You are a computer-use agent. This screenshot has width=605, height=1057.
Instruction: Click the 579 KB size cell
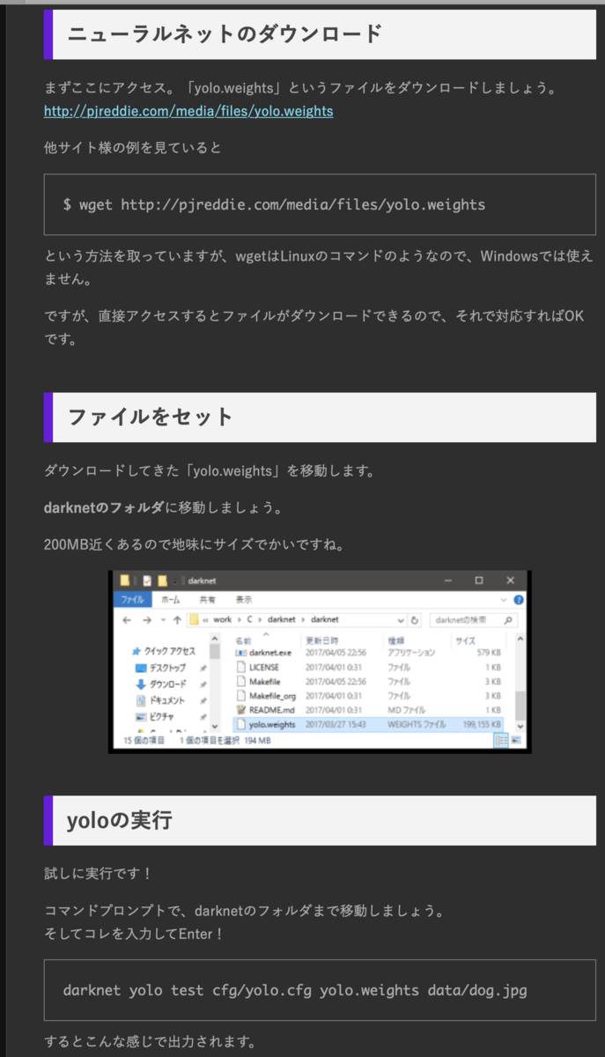point(488,653)
